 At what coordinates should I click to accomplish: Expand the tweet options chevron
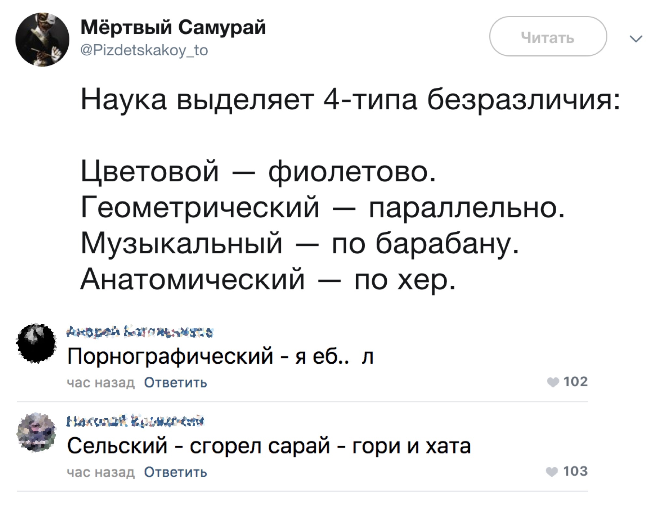pyautogui.click(x=636, y=39)
